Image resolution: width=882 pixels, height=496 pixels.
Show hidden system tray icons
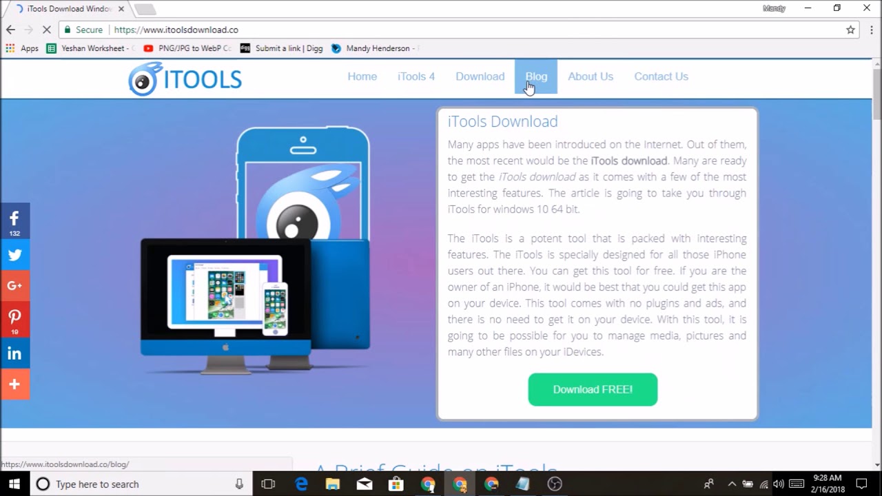(x=732, y=484)
